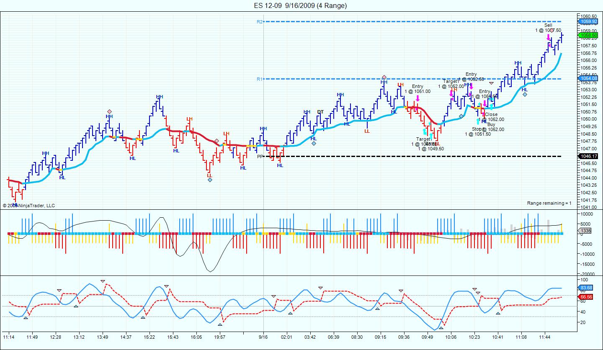Image resolution: width=603 pixels, height=350 pixels.
Task: Click the blue 83.68 oscillator value marker
Action: coord(586,288)
